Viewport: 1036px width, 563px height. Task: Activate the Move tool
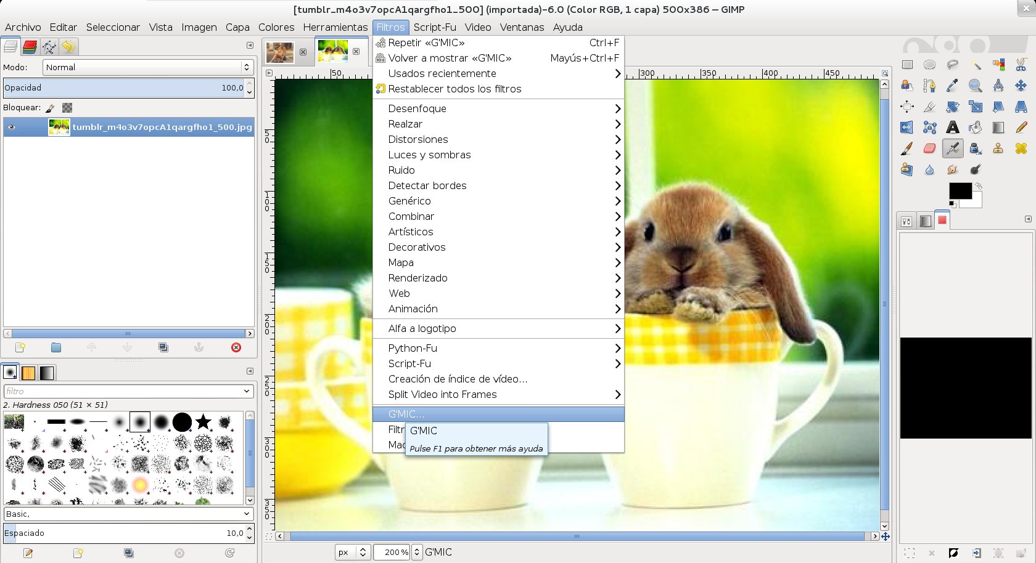pyautogui.click(x=1021, y=86)
